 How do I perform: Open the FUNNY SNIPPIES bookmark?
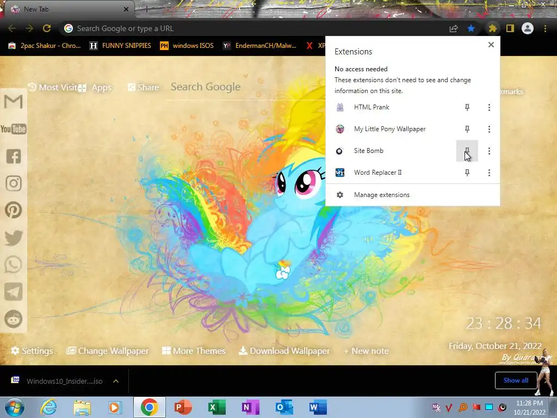(120, 46)
